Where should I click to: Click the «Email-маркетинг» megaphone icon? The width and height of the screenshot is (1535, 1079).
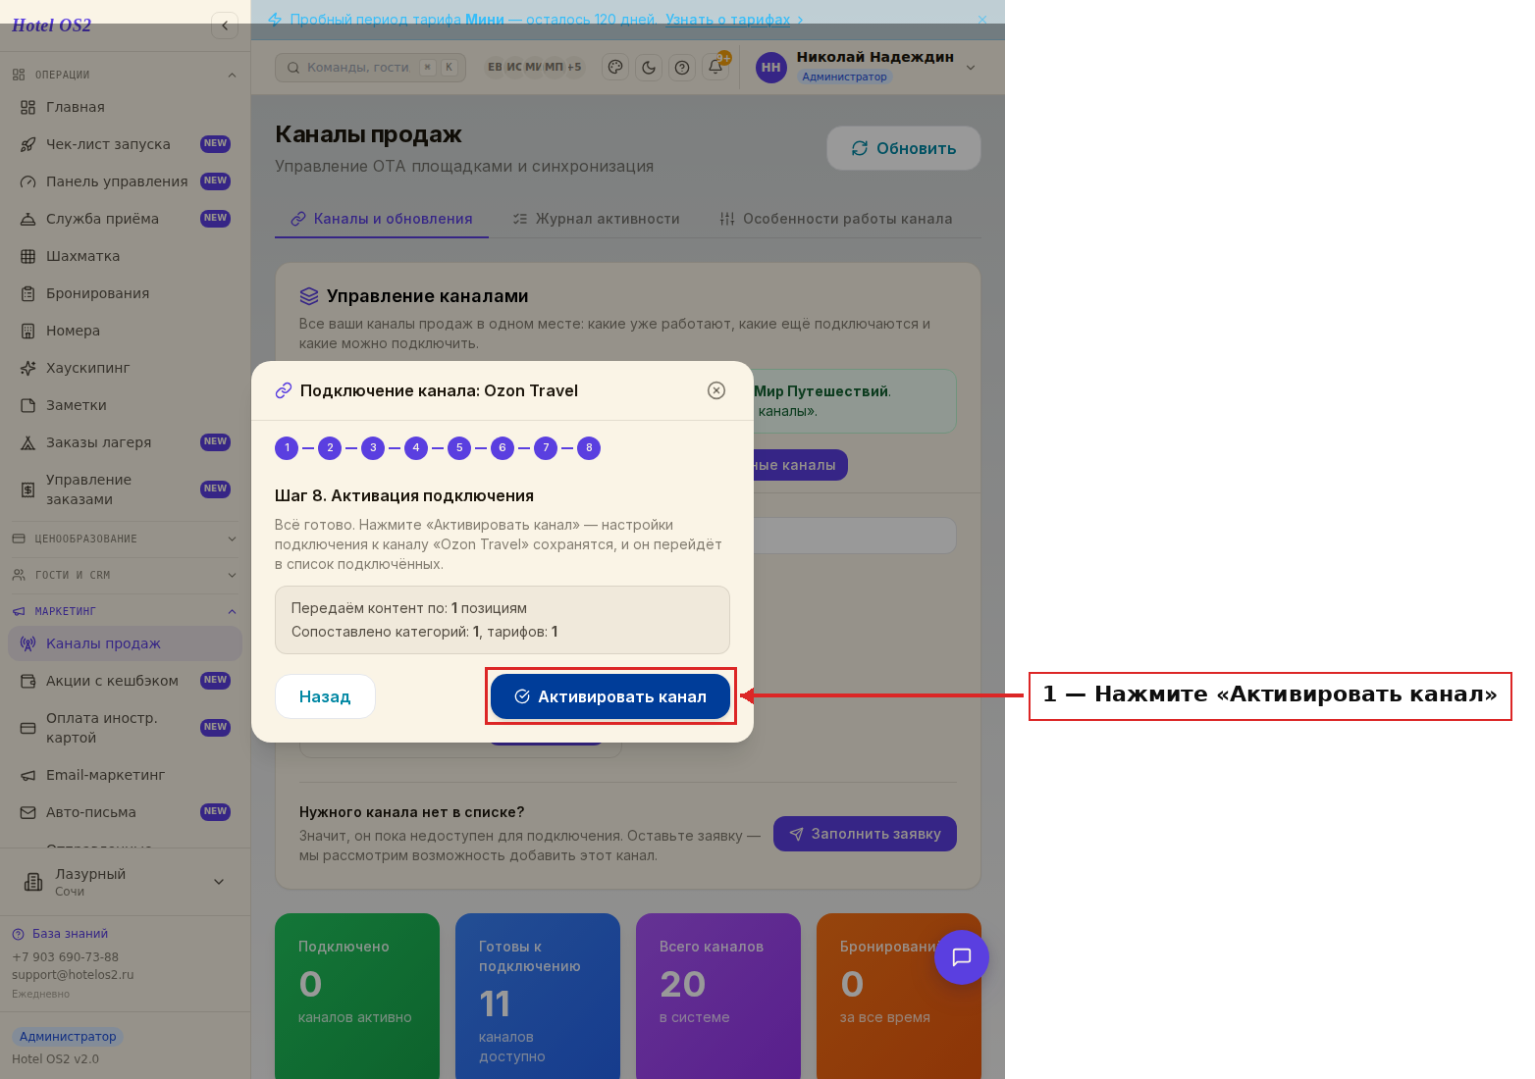[x=28, y=775]
